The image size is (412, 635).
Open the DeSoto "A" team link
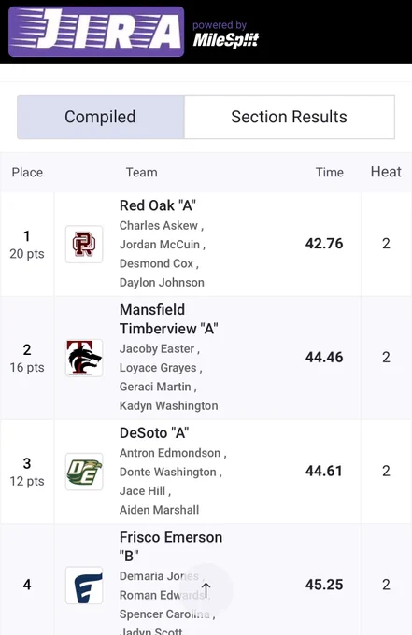[x=154, y=433]
